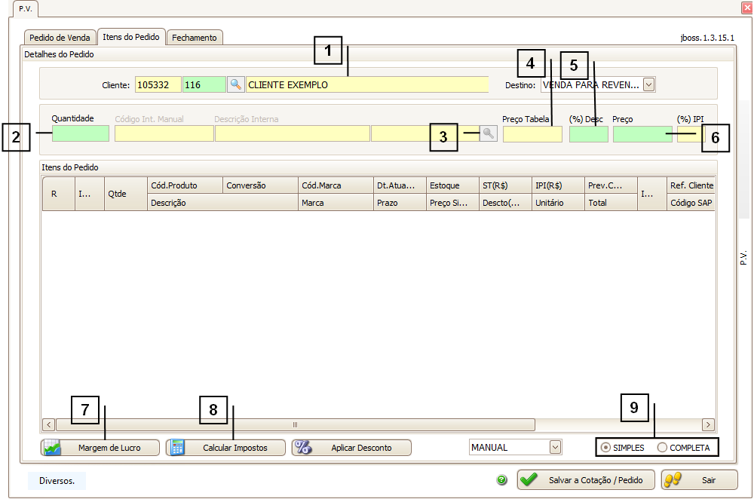The image size is (754, 499).
Task: Click the product search magnifier icon
Action: click(x=489, y=133)
